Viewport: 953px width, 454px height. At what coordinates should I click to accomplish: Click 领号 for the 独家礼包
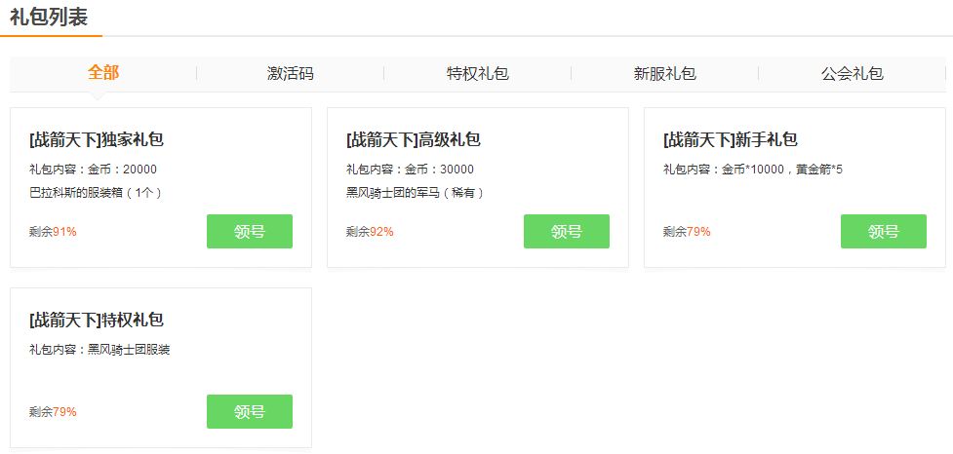(249, 231)
